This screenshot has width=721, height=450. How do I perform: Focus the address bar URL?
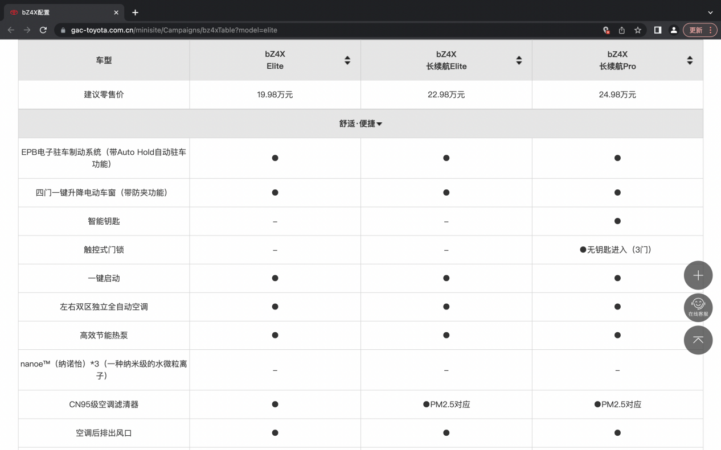[174, 30]
